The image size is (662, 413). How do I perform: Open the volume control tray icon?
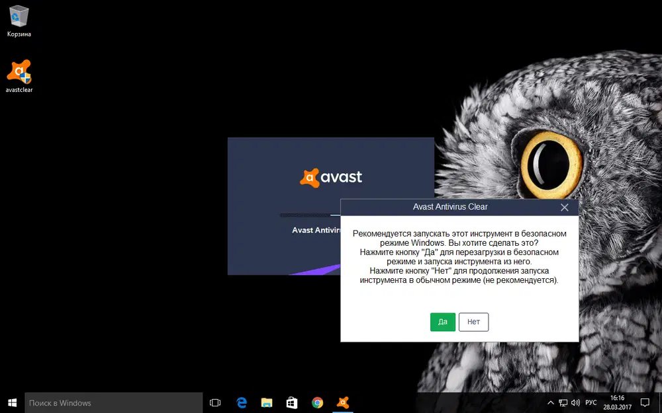pyautogui.click(x=575, y=403)
